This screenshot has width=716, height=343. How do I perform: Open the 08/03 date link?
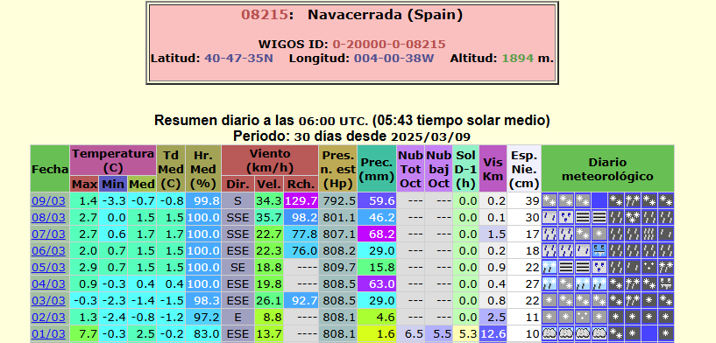click(x=48, y=218)
